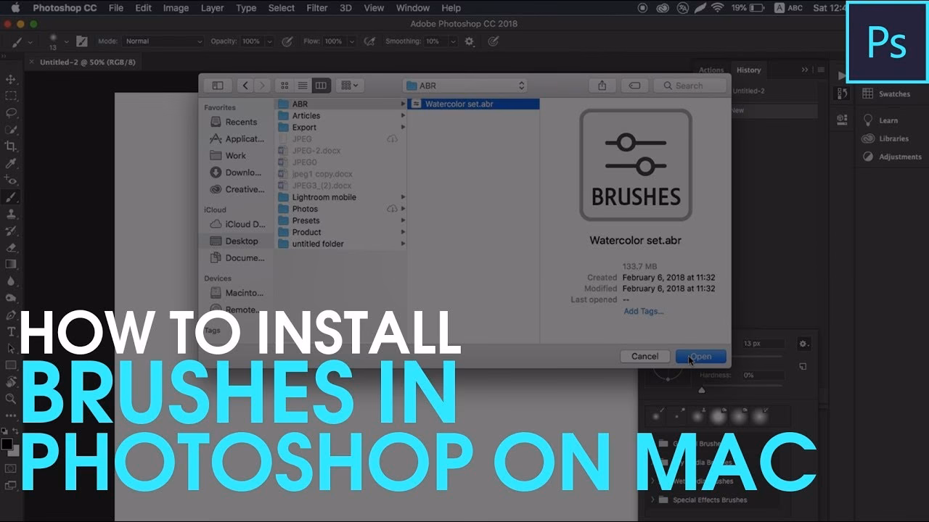Enable airbrush-style build-up effect

369,41
